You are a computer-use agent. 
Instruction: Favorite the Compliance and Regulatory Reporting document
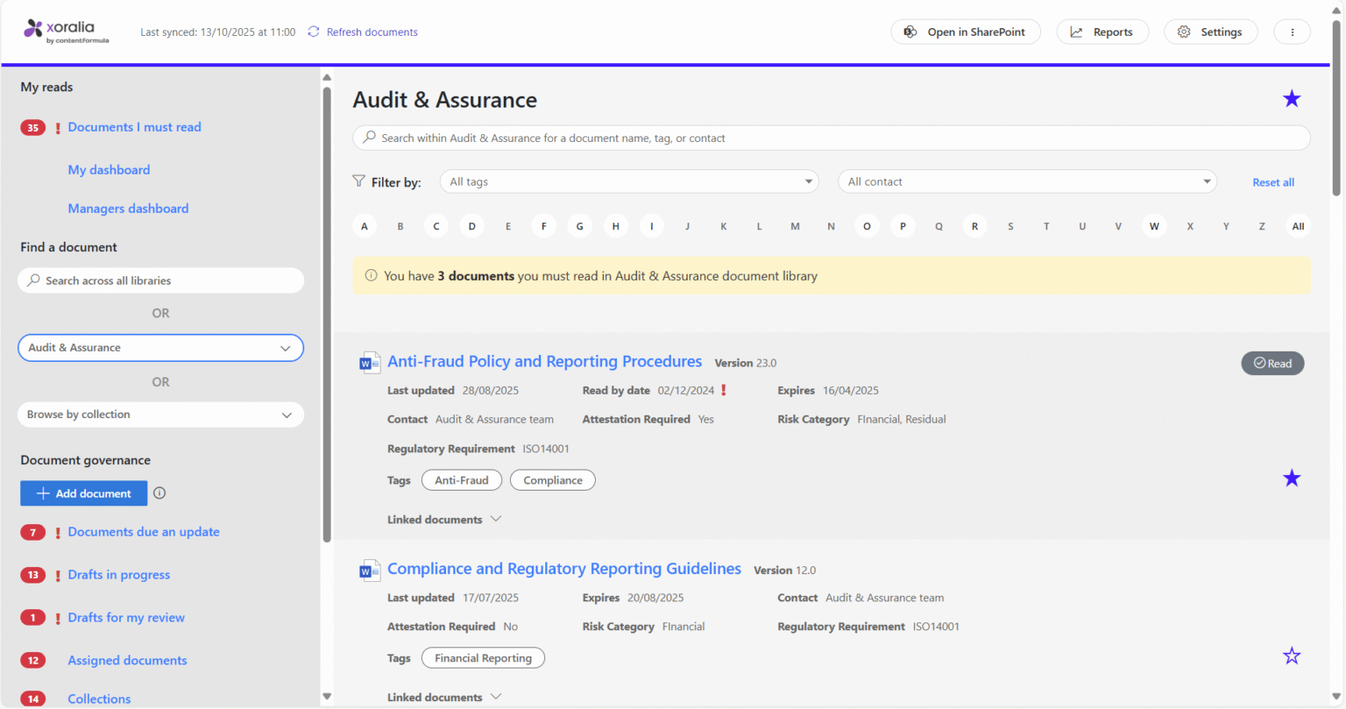coord(1292,656)
